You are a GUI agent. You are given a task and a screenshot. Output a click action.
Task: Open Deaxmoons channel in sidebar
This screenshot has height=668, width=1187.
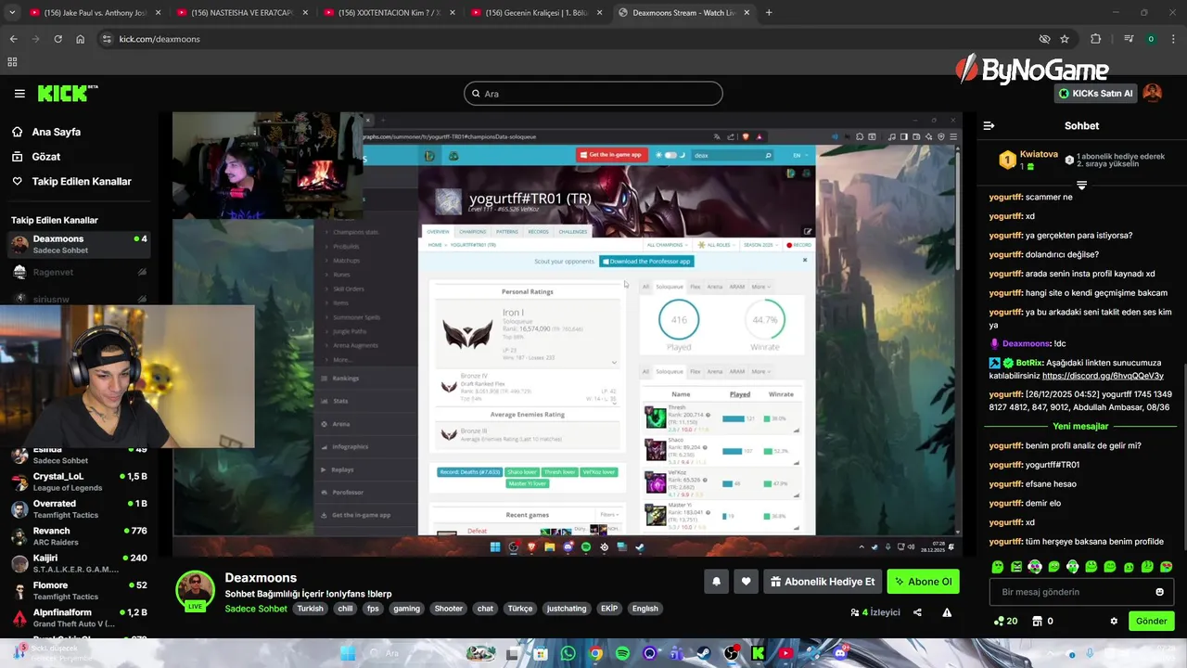[x=79, y=244]
